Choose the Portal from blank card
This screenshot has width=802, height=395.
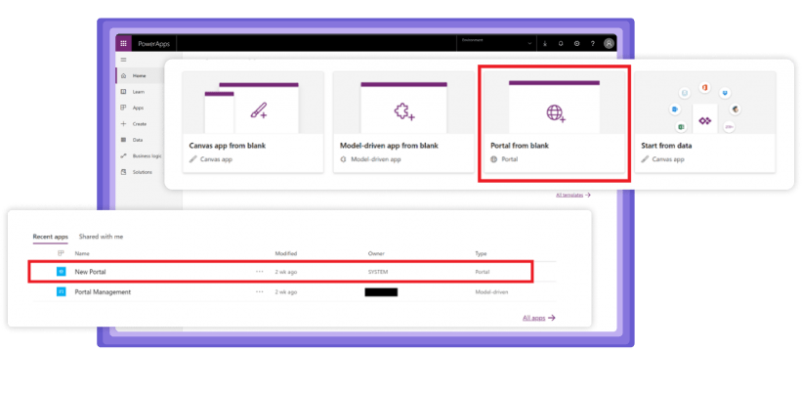554,122
